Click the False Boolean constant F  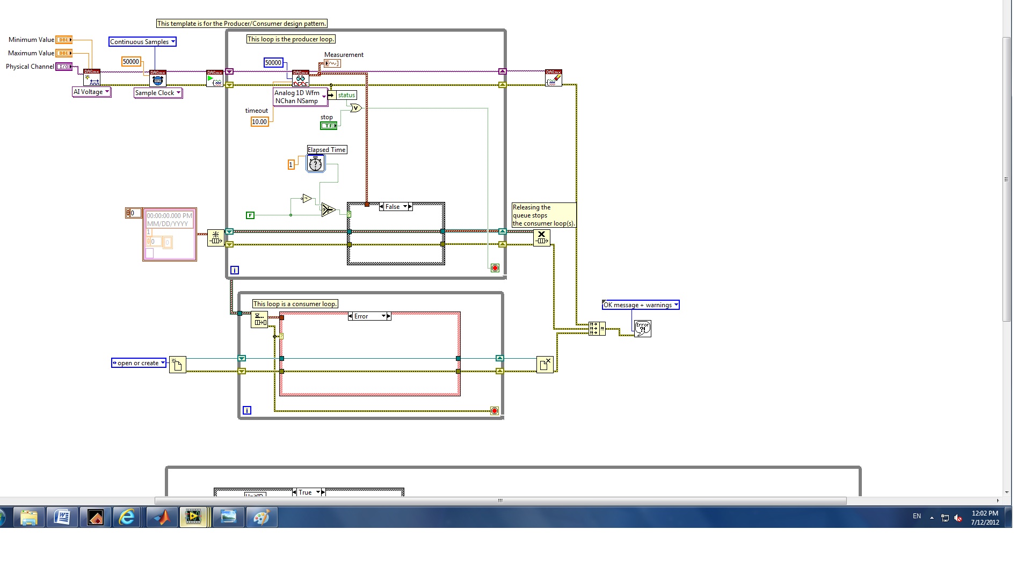point(250,215)
